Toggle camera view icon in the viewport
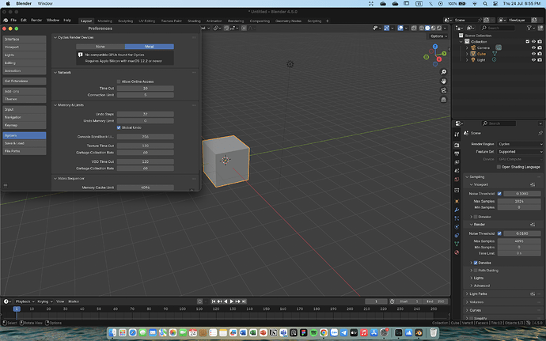The height and width of the screenshot is (341, 546). pyautogui.click(x=443, y=90)
